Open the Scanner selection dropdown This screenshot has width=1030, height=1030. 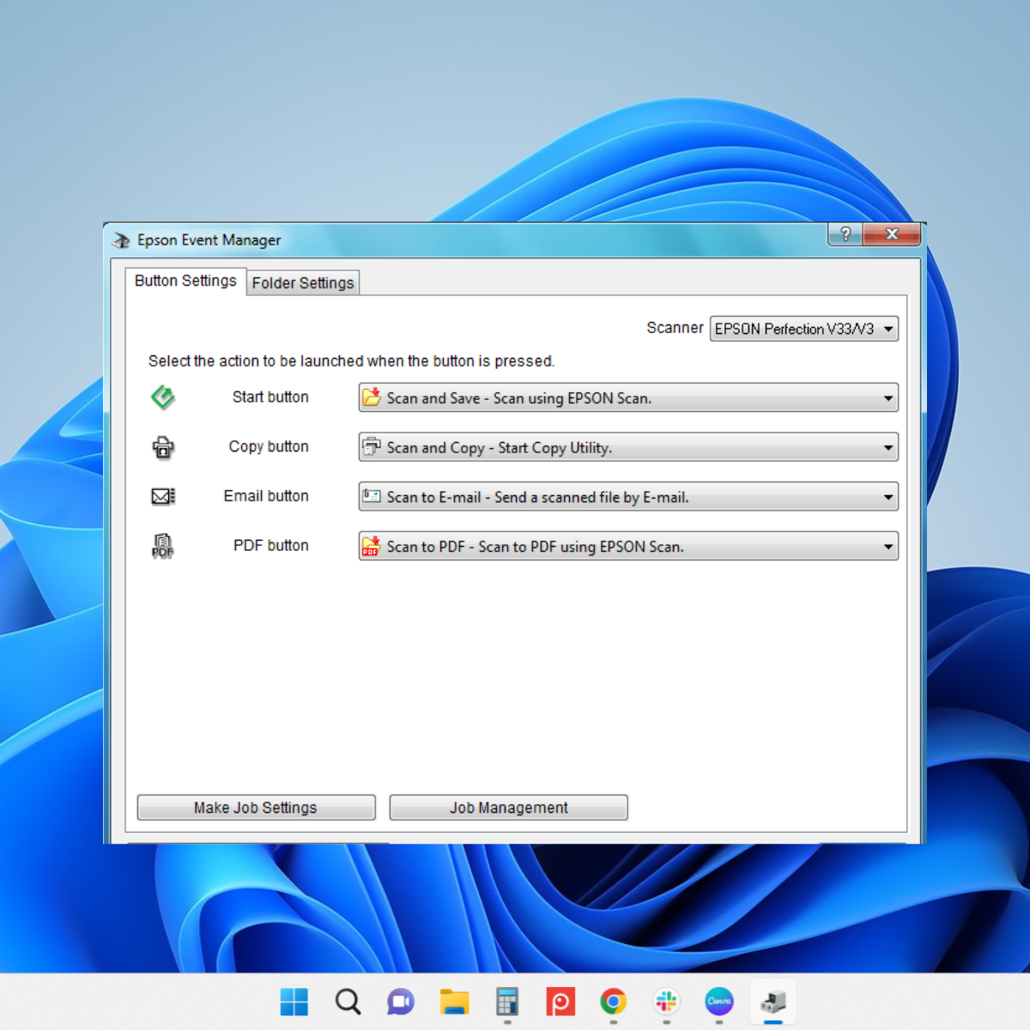[x=804, y=329]
